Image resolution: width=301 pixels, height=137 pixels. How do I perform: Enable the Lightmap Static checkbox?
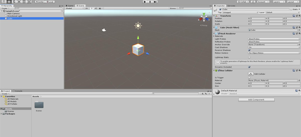click(249, 57)
